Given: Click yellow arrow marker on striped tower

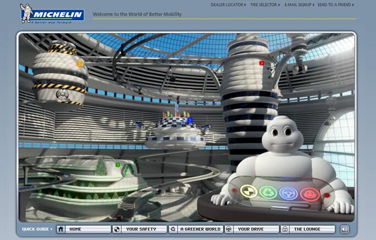Looking at the screenshot, I should coord(80,64).
